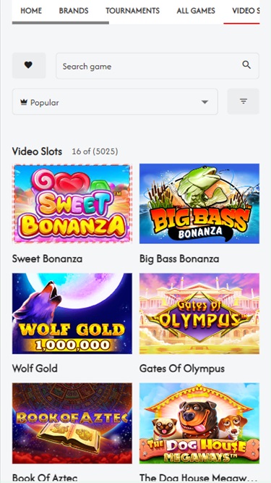Go to the TOURNAMENTS tab

(x=132, y=11)
